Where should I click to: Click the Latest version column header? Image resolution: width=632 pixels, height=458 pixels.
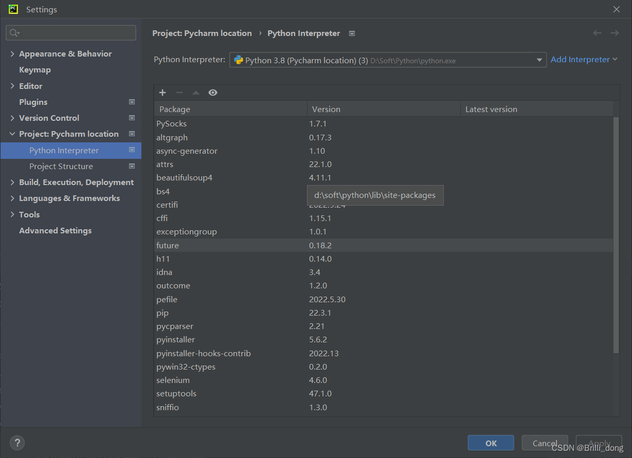(536, 109)
